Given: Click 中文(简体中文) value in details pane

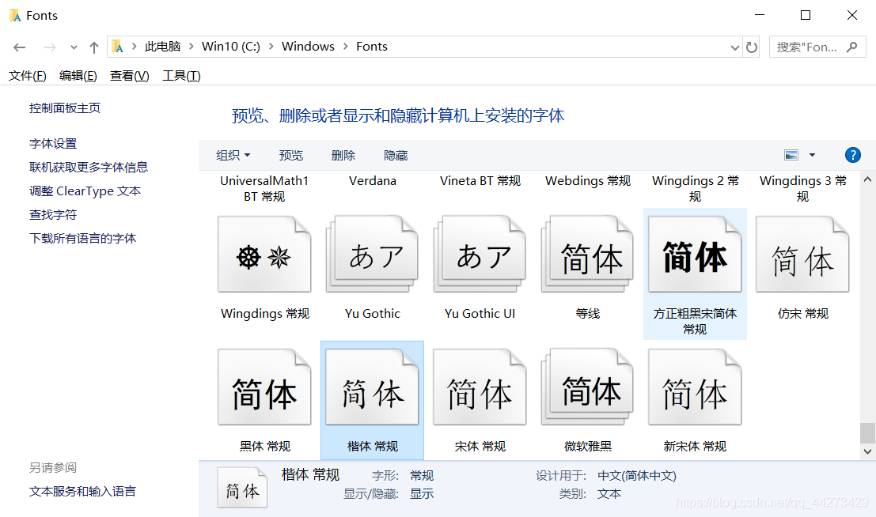Looking at the screenshot, I should click(x=637, y=476).
